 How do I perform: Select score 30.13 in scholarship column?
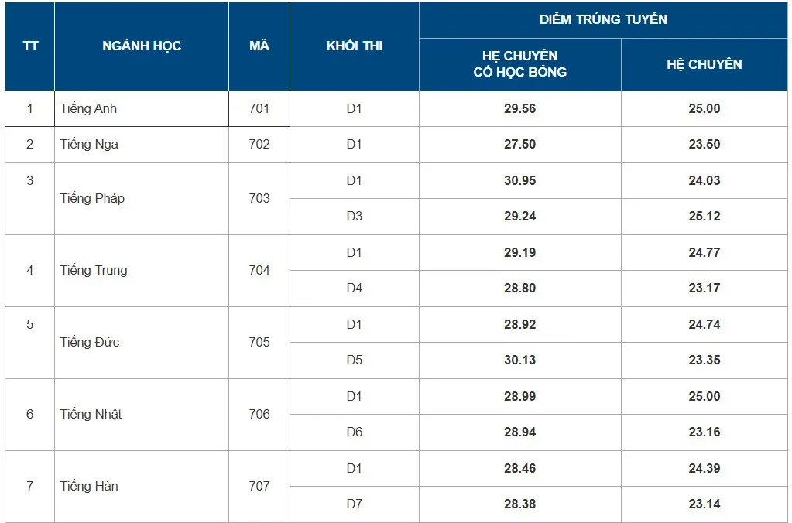pos(519,360)
